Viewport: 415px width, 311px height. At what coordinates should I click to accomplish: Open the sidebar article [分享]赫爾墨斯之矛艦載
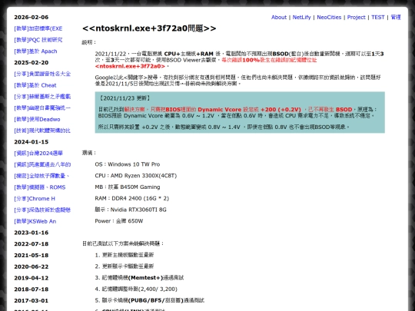coord(42,97)
